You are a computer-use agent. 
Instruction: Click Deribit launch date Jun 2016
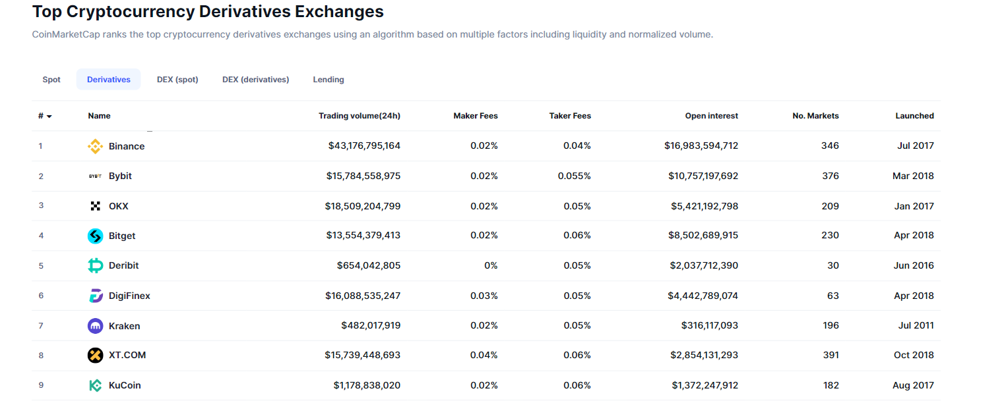914,265
